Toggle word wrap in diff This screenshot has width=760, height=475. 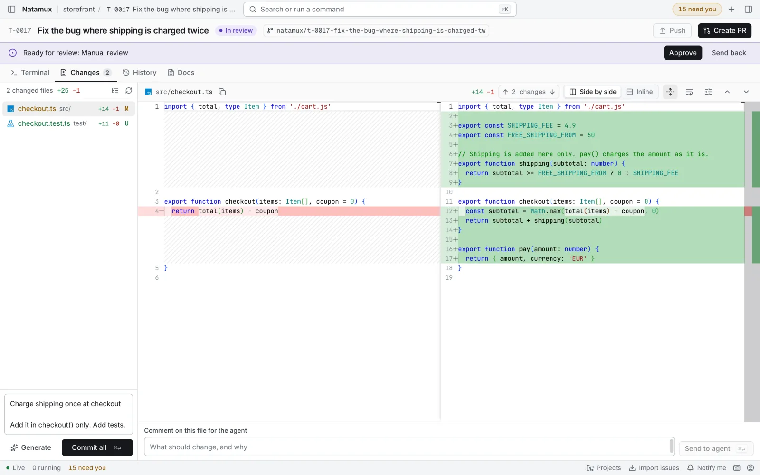(689, 92)
